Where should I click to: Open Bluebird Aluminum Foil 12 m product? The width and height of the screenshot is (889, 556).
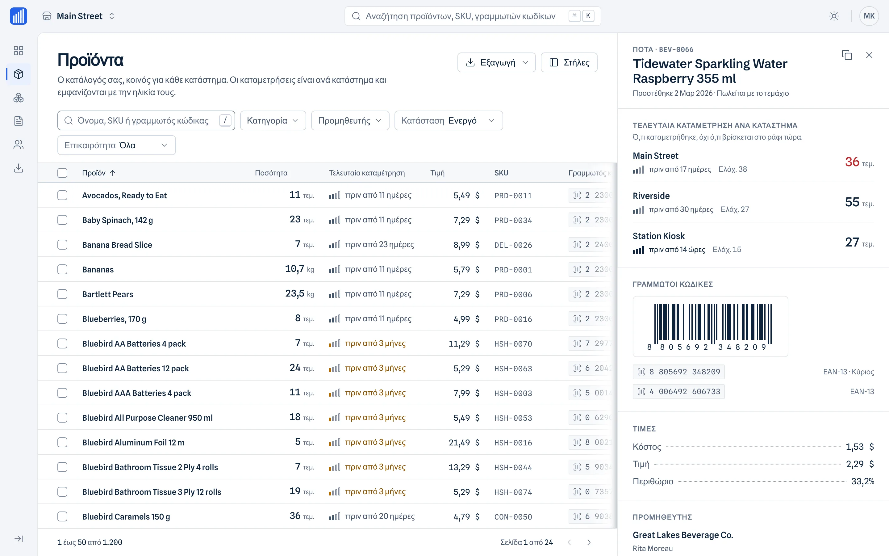click(x=133, y=442)
